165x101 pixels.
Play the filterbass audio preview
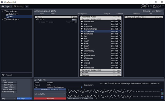coord(162,94)
